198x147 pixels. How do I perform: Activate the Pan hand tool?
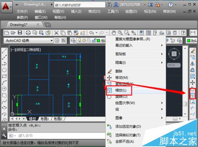click(114, 32)
